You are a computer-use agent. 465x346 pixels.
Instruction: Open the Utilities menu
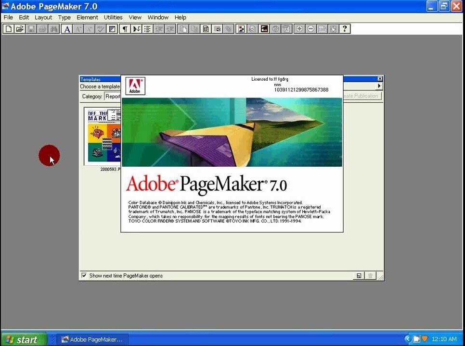pos(113,17)
